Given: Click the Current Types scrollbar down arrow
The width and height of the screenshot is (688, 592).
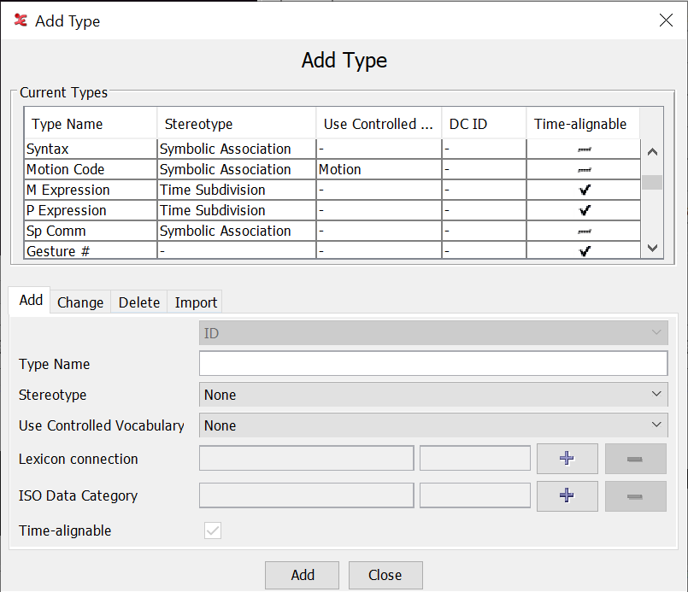Looking at the screenshot, I should (x=652, y=248).
